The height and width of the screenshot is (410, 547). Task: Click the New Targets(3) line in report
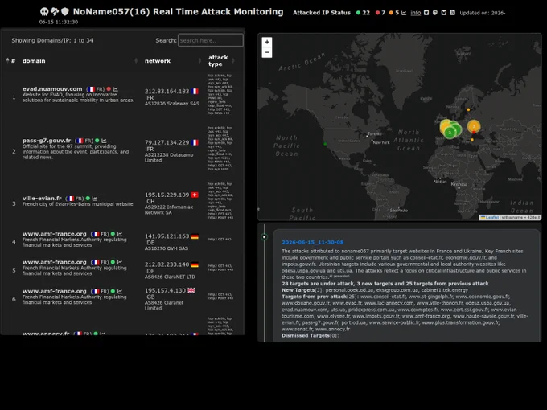tap(375, 290)
